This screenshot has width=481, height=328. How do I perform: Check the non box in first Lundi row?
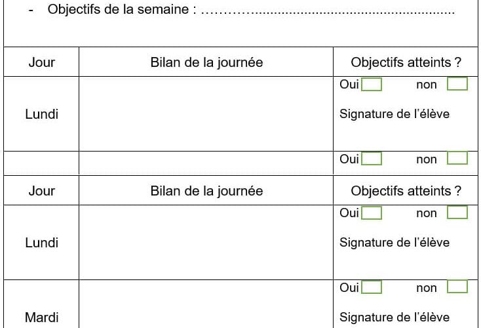pyautogui.click(x=457, y=84)
